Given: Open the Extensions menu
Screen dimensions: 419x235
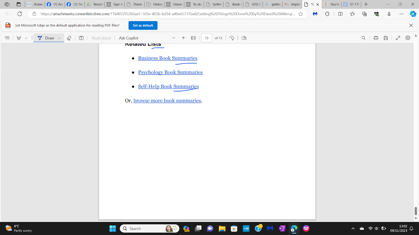Looking at the screenshot, I should [x=327, y=14].
